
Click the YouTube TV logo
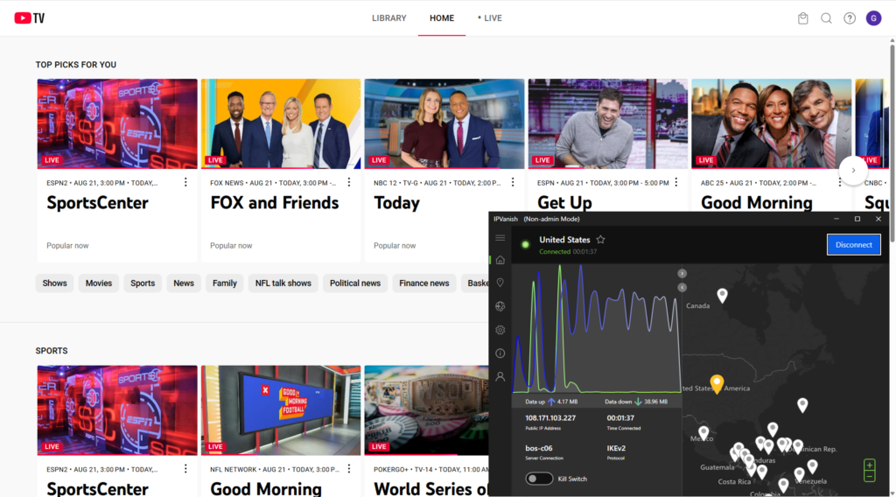[x=29, y=18]
